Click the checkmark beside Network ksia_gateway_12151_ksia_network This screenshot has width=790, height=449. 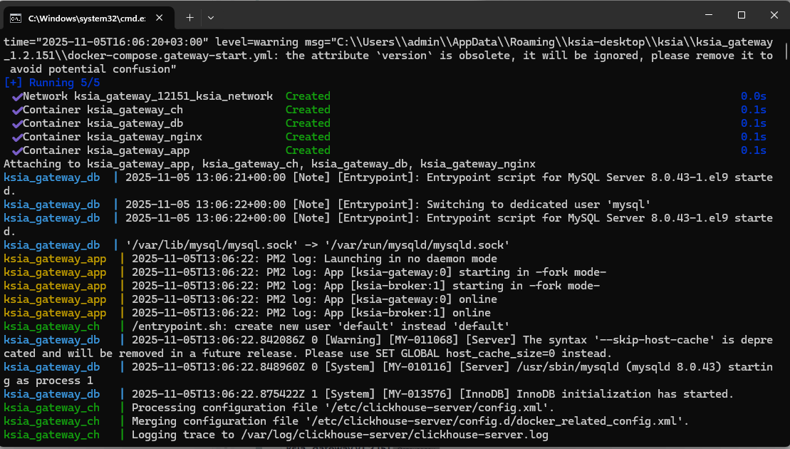click(17, 96)
